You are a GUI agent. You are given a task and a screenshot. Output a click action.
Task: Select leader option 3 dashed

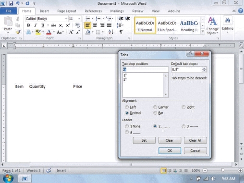183,126
